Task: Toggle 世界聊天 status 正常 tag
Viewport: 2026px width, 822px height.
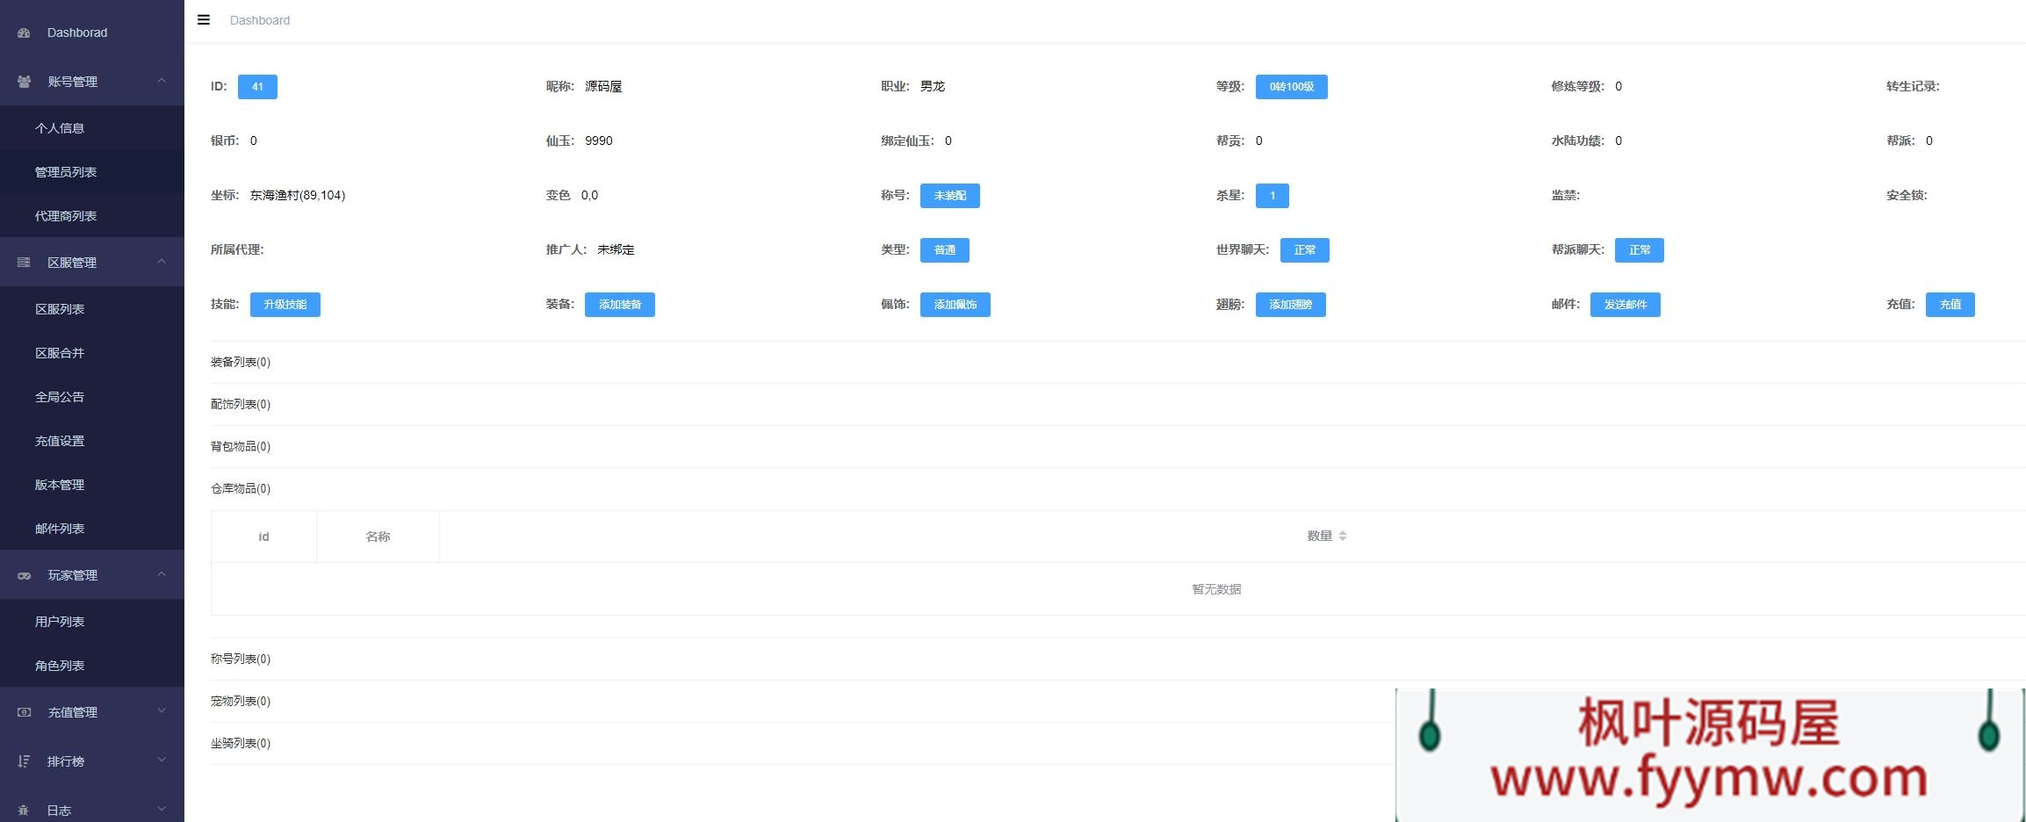Action: tap(1304, 250)
